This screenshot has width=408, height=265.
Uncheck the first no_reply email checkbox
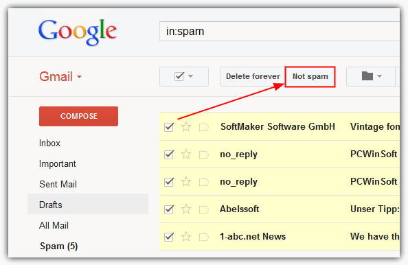[169, 154]
